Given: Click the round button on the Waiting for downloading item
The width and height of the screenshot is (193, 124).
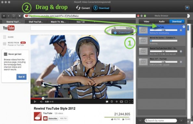Looking at the screenshot, I should [181, 30].
